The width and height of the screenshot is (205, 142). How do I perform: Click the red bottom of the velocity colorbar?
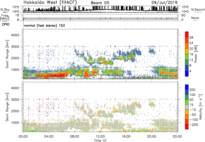(x=187, y=127)
